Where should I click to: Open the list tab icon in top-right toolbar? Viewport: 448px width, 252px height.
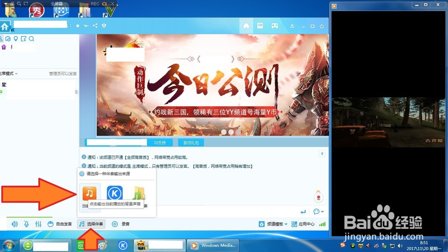[x=260, y=26]
